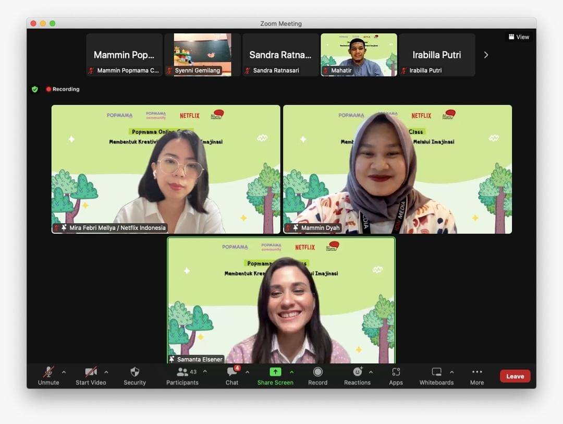Image resolution: width=563 pixels, height=424 pixels.
Task: Click the red Leave button
Action: click(x=515, y=375)
